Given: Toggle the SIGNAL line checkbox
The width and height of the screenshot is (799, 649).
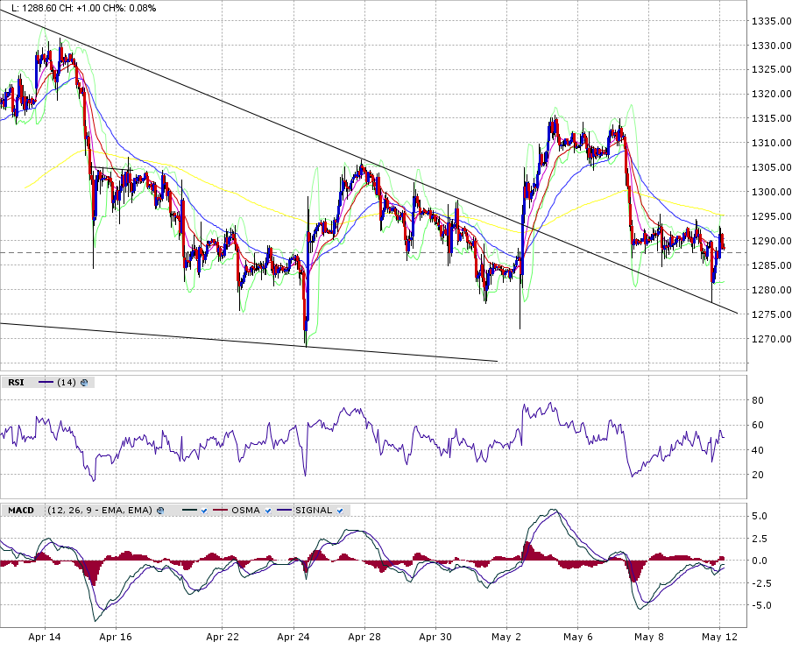Looking at the screenshot, I should click(x=340, y=511).
